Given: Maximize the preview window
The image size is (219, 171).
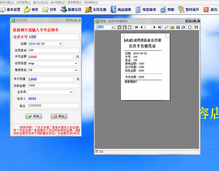Looking at the screenshot, I should [x=192, y=21].
